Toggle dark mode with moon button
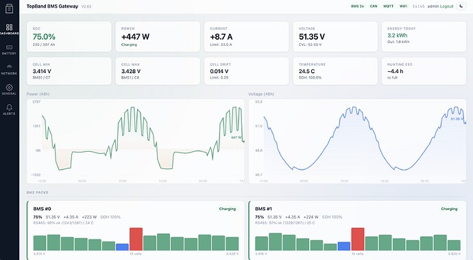This screenshot has width=473, height=260. pyautogui.click(x=461, y=6)
